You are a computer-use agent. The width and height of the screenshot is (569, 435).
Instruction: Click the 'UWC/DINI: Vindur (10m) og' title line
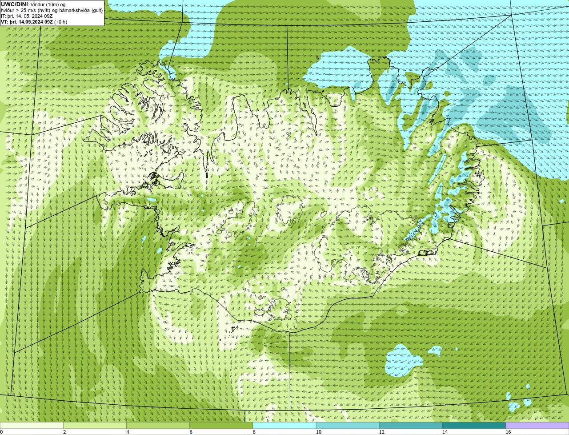click(33, 4)
